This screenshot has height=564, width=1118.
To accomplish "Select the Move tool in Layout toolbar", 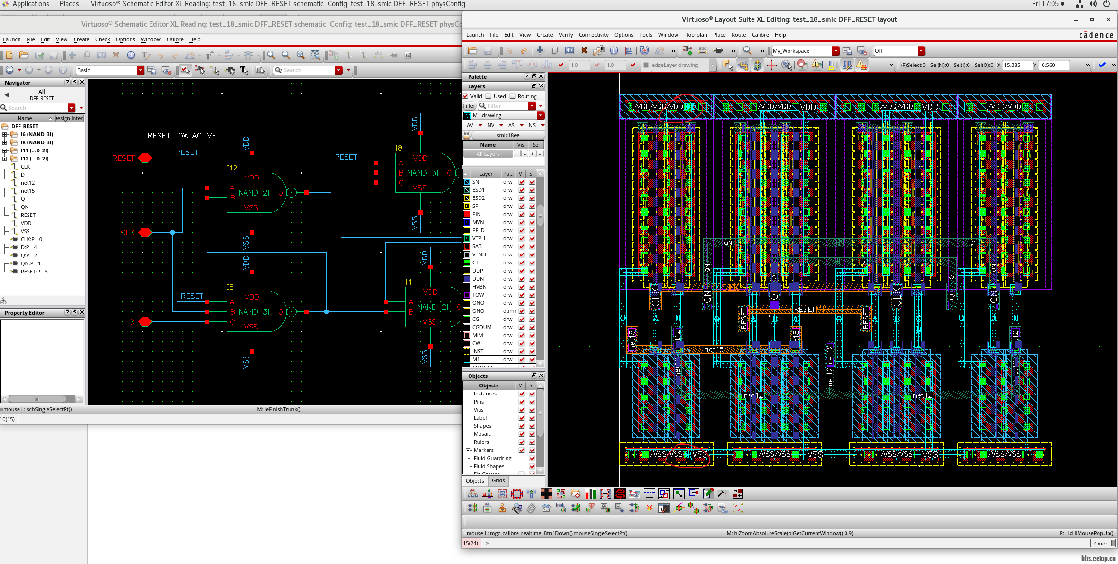I will point(540,50).
